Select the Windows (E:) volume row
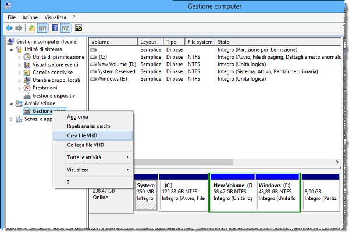This screenshot has width=349, height=233. coord(215,79)
